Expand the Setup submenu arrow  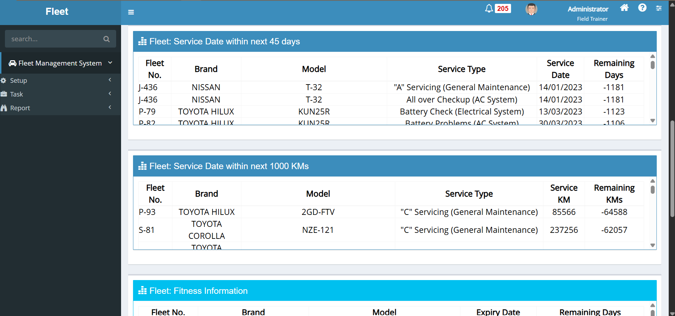[x=110, y=80]
